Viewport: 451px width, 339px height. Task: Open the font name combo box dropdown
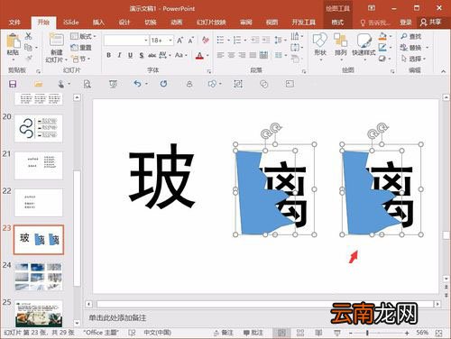click(x=146, y=40)
